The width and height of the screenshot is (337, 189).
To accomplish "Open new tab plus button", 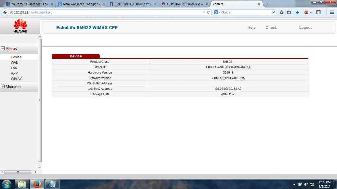I will (x=267, y=4).
